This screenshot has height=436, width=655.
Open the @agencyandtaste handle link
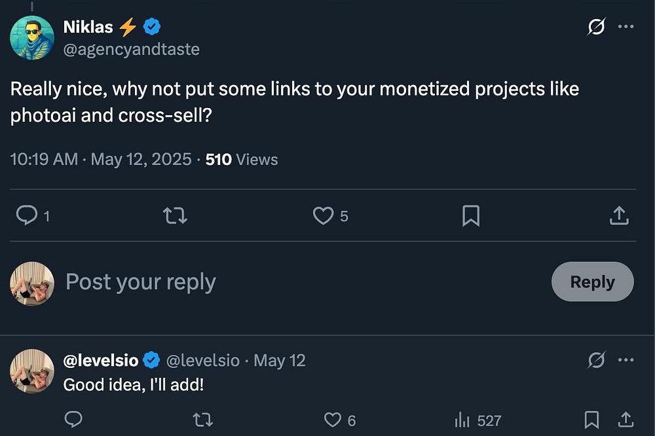coord(131,49)
